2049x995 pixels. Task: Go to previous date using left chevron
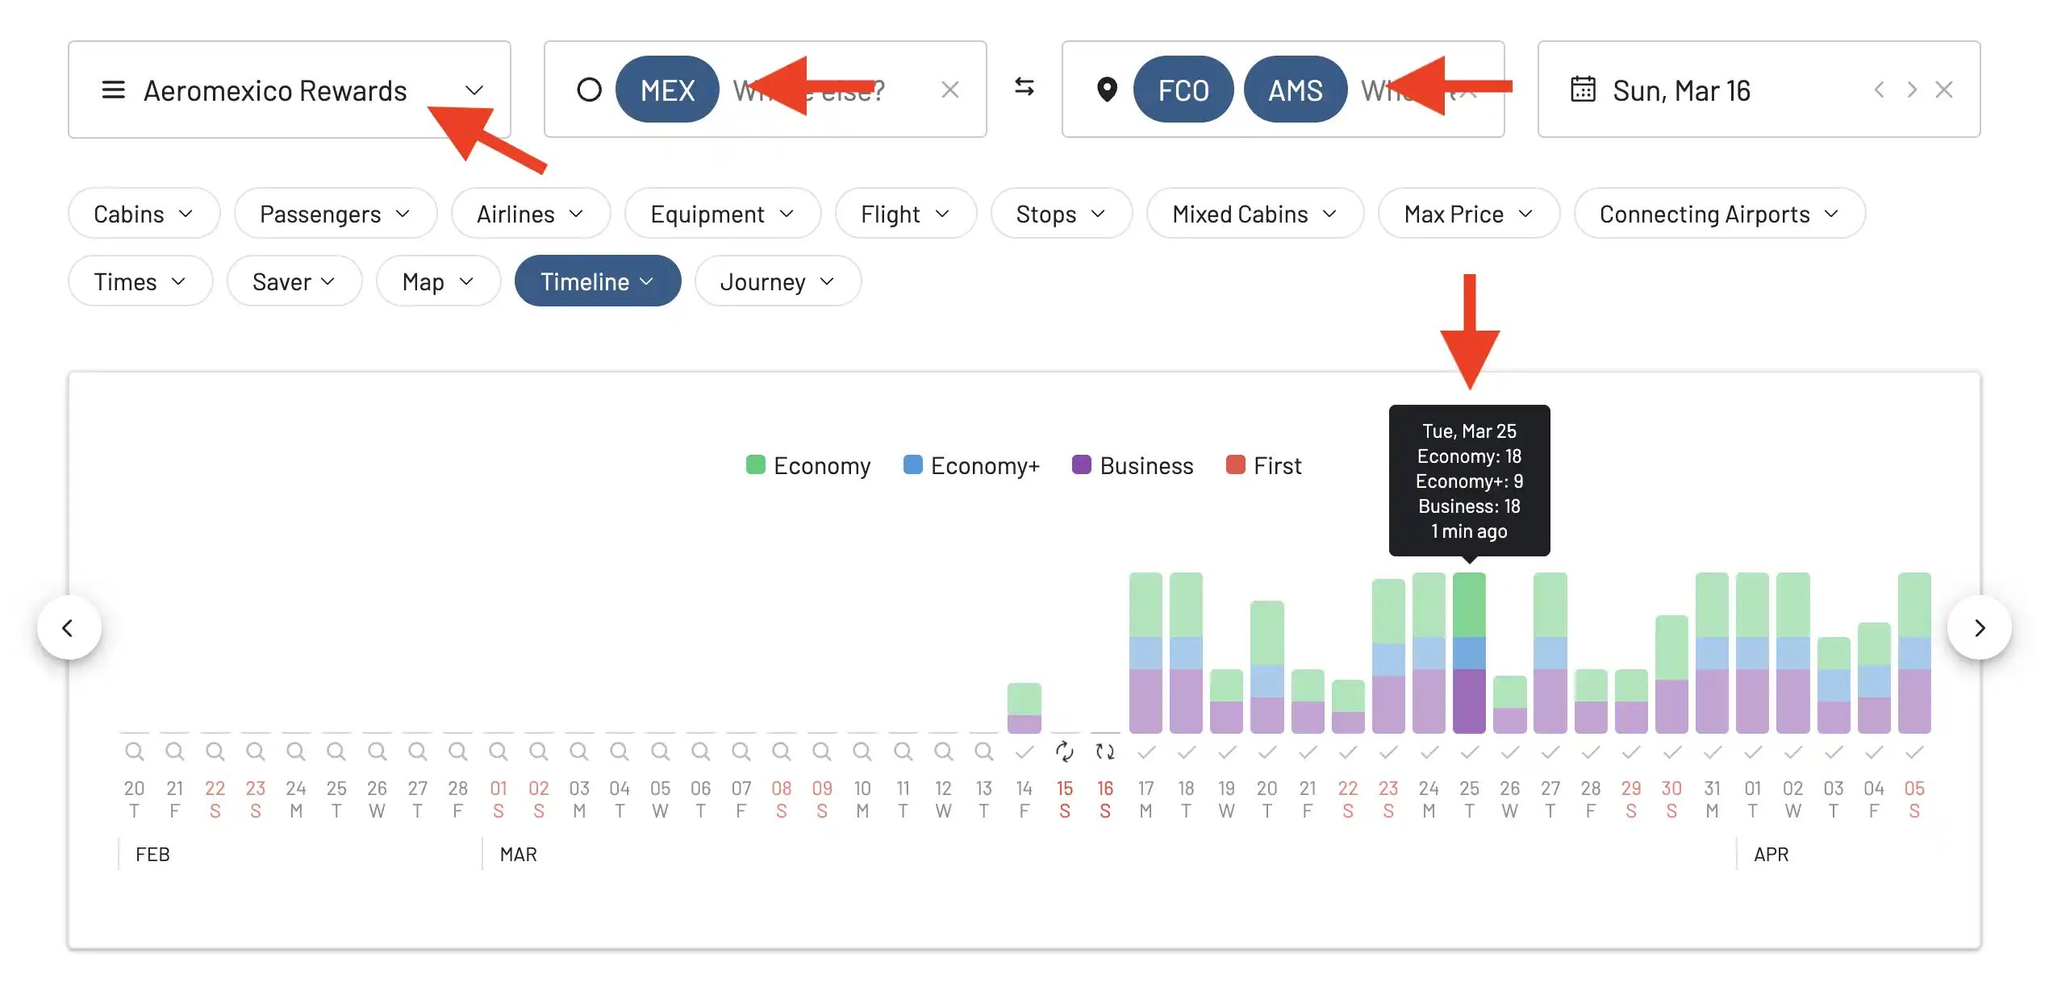click(x=1879, y=90)
